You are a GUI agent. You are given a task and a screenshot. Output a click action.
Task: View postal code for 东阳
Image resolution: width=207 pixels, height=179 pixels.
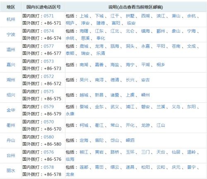[191, 106]
